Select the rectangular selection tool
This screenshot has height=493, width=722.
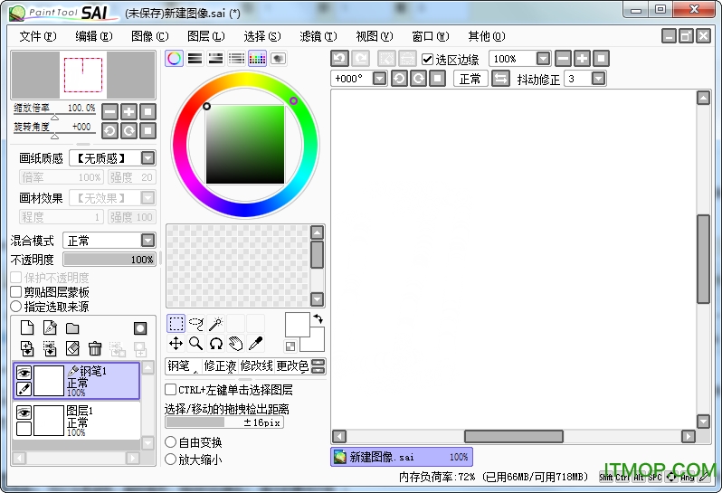[176, 323]
